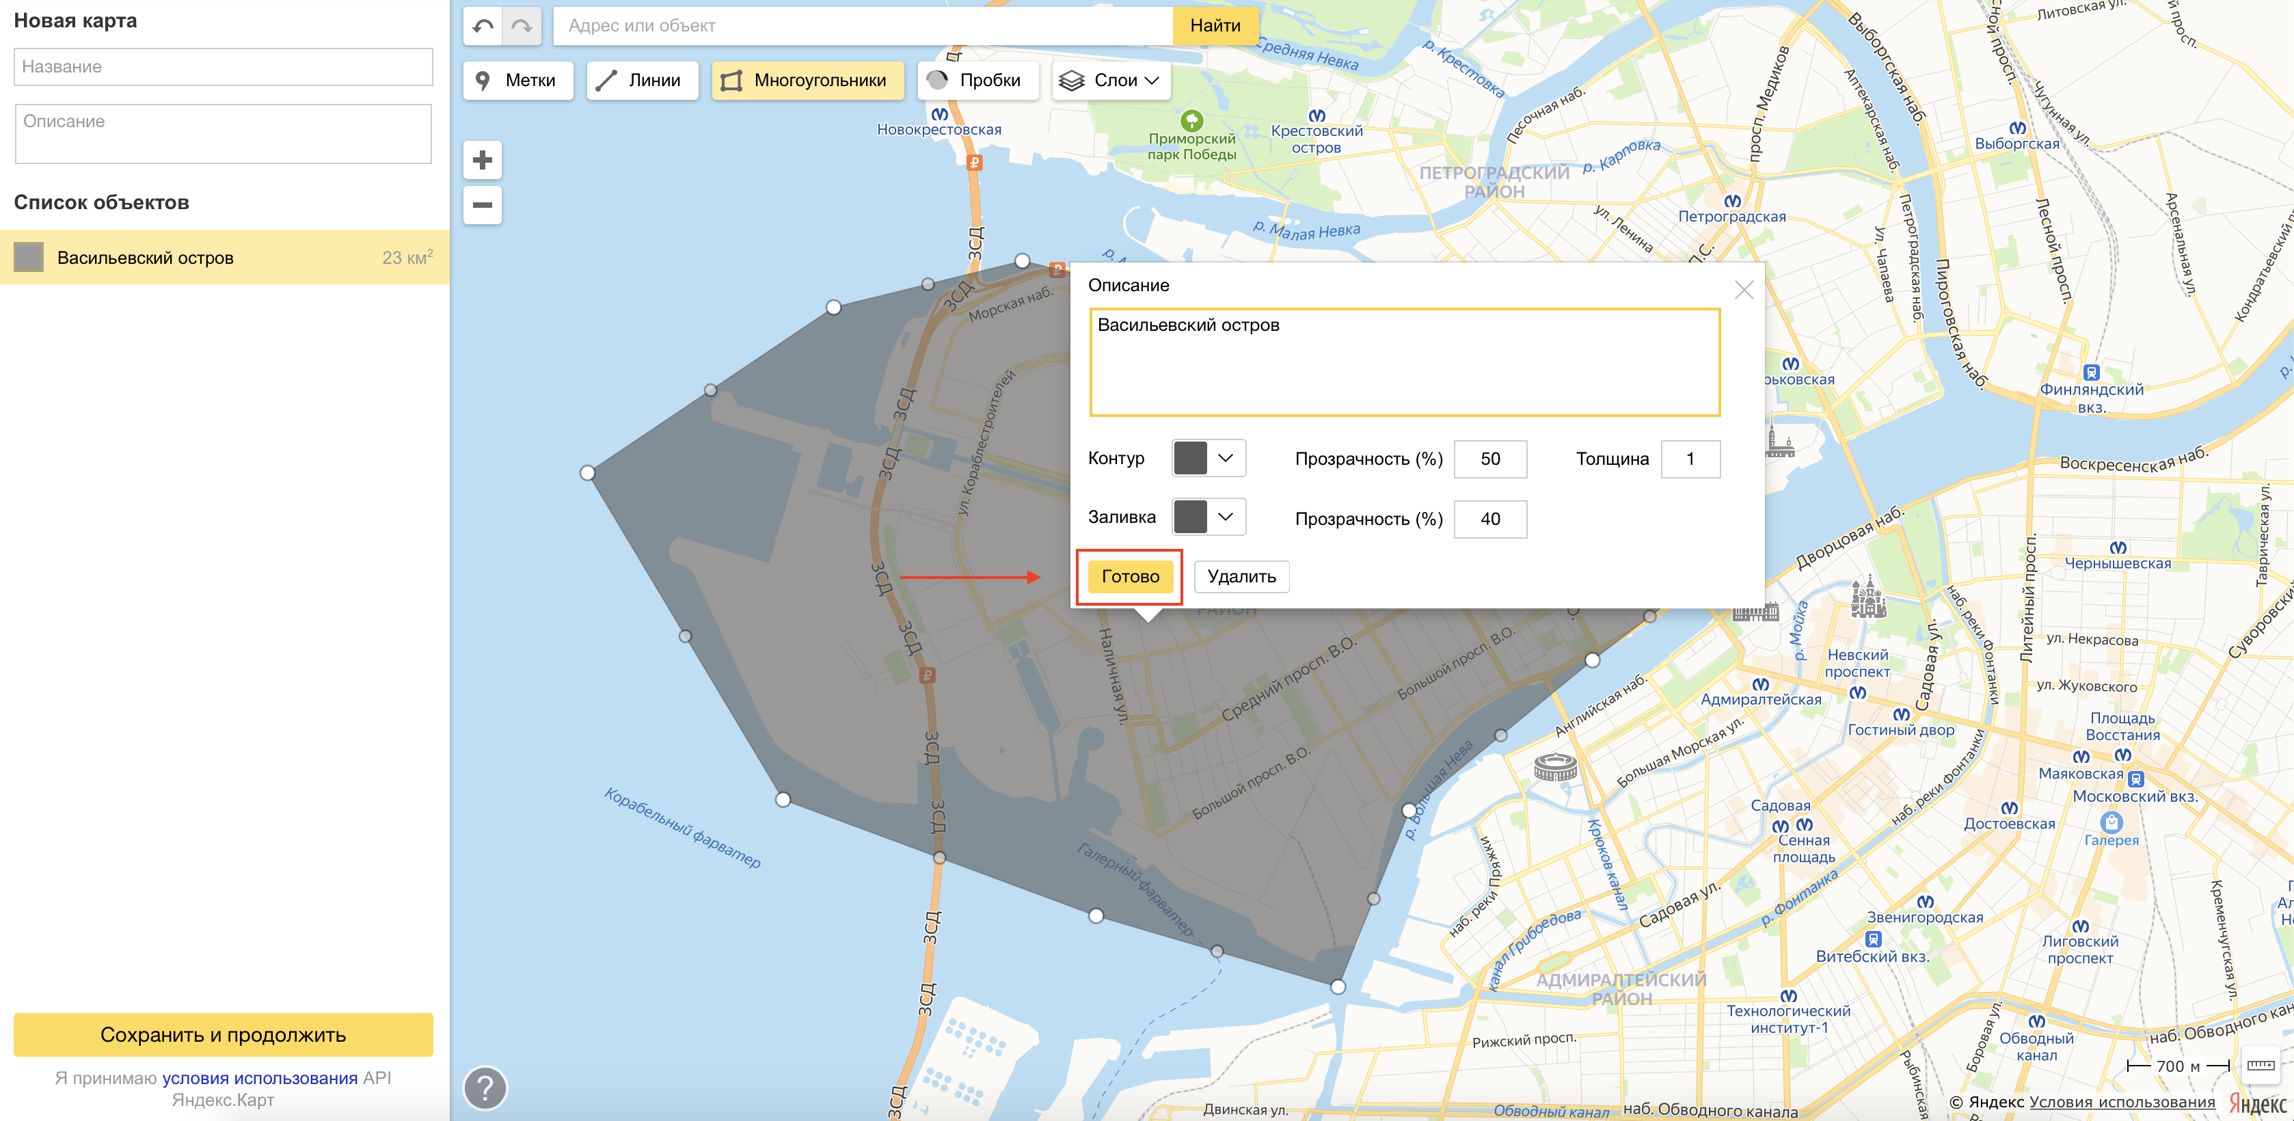Toggle the Метки placemark tool
The height and width of the screenshot is (1121, 2294).
(x=517, y=80)
